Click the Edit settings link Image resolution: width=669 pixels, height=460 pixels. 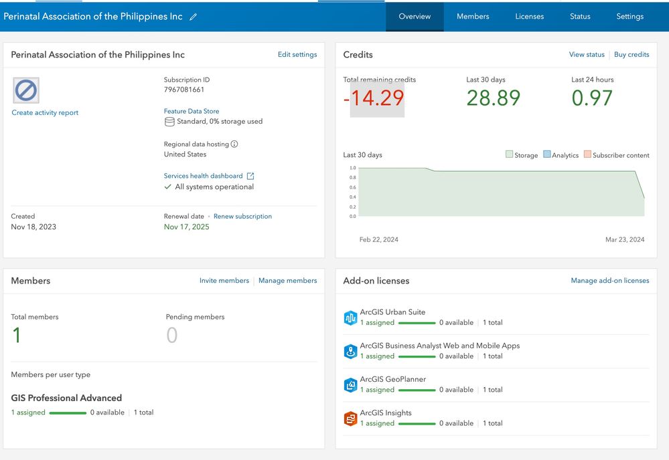[x=297, y=55]
